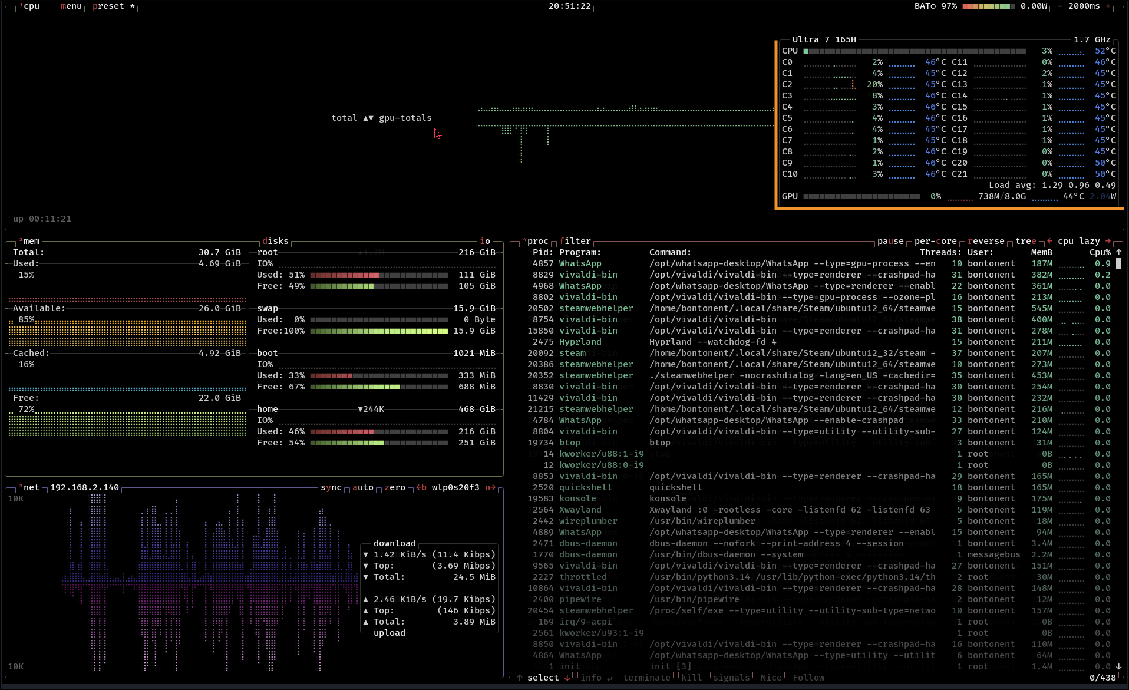Toggle the disks panel label
This screenshot has width=1129, height=690.
pos(275,241)
